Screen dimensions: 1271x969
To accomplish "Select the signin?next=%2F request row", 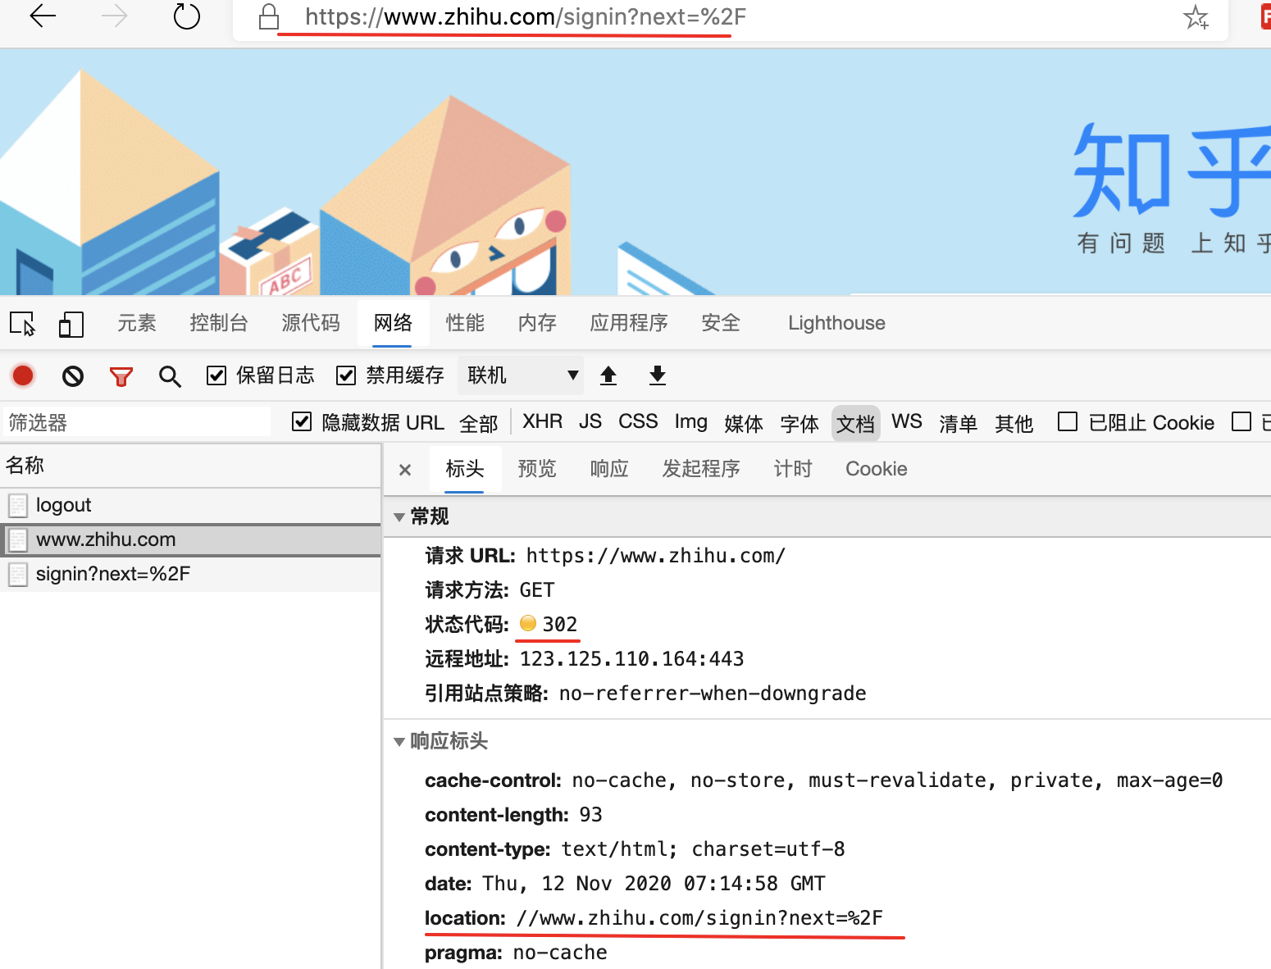I will point(190,574).
